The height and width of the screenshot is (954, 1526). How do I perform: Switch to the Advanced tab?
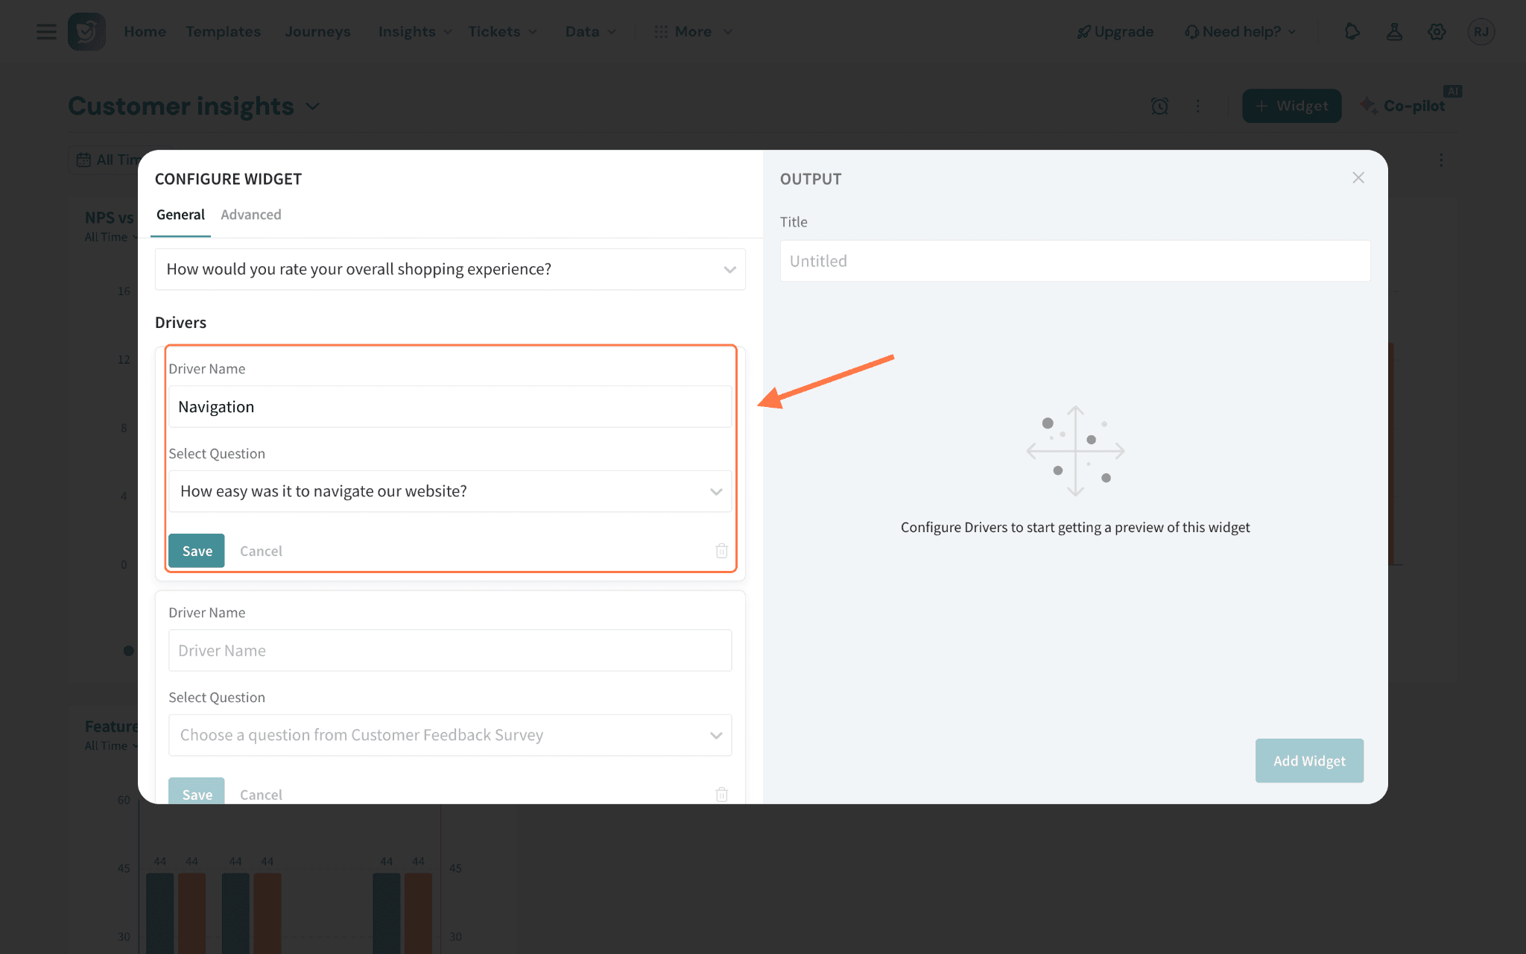251,215
